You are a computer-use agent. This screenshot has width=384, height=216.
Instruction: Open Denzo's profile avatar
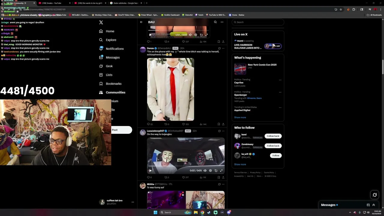point(143,49)
